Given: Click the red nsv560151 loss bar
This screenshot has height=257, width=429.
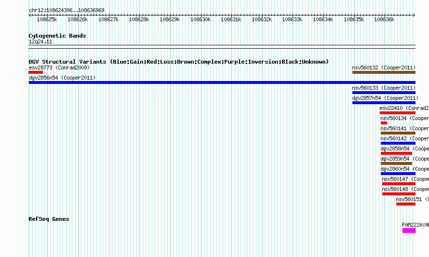Looking at the screenshot, I should click(406, 204).
